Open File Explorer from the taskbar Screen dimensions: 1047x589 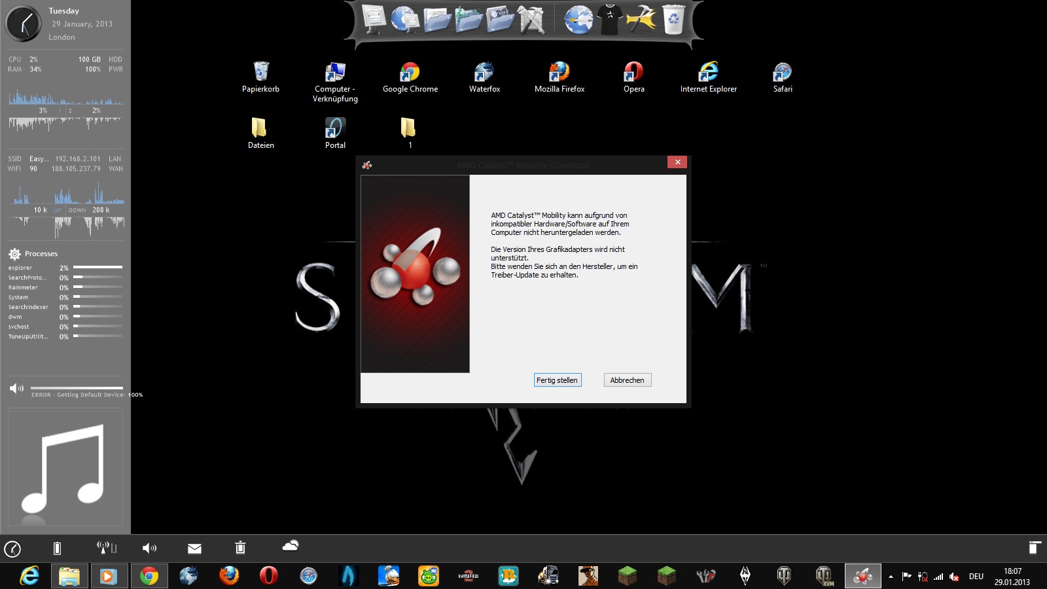tap(69, 576)
